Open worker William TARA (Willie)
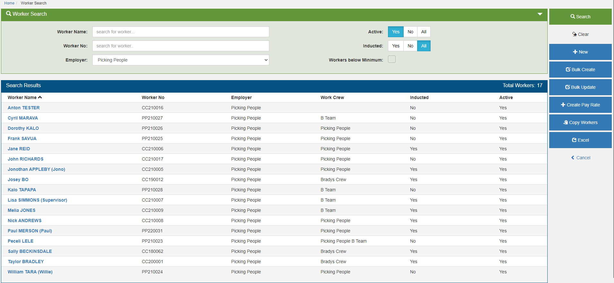 (30, 272)
